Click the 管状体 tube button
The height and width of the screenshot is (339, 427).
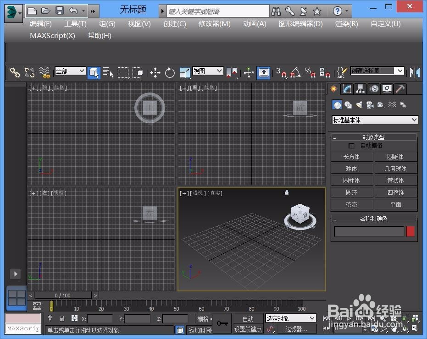coord(396,180)
